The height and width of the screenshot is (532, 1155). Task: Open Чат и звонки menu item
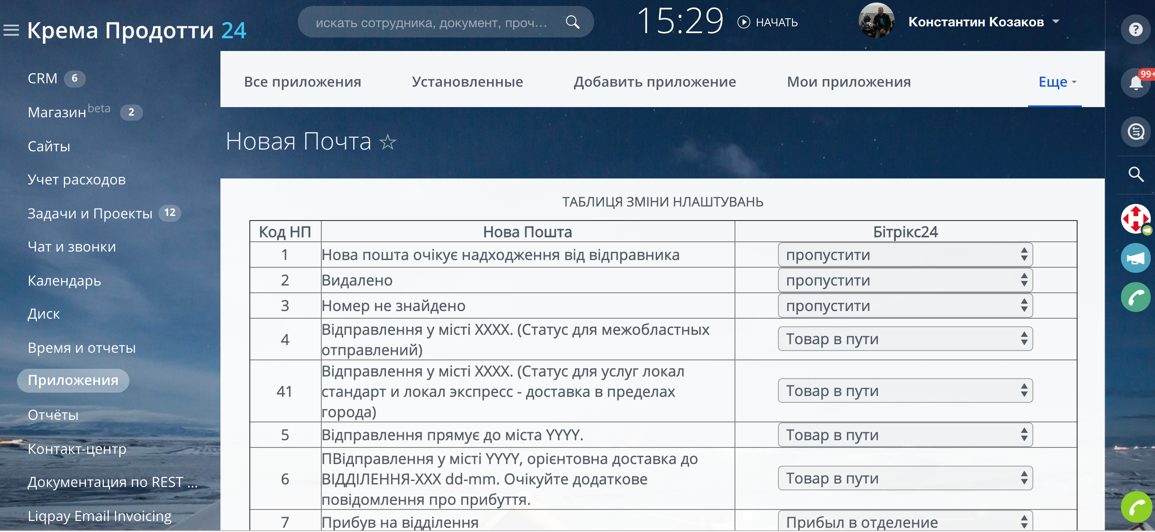click(x=72, y=247)
